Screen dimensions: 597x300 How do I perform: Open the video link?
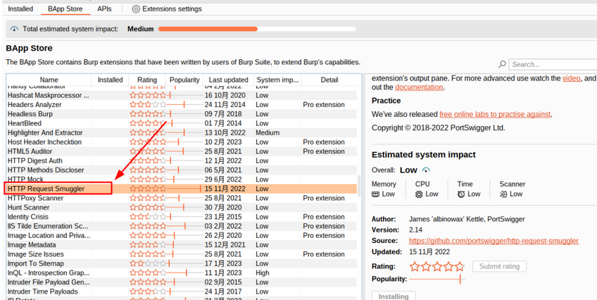tap(572, 78)
